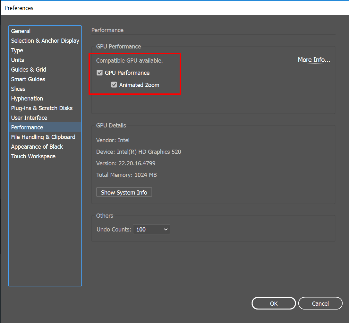Select the General preferences category

click(x=21, y=31)
